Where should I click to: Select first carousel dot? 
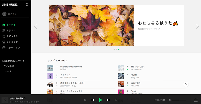[x=114, y=49]
